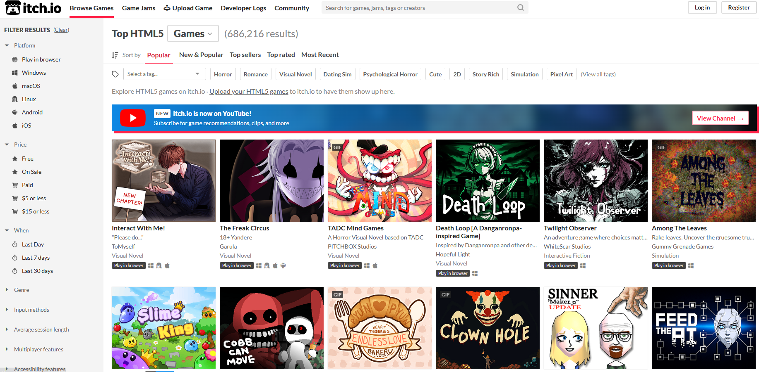The image size is (759, 372).
Task: Sort results by Top rated
Action: (281, 55)
